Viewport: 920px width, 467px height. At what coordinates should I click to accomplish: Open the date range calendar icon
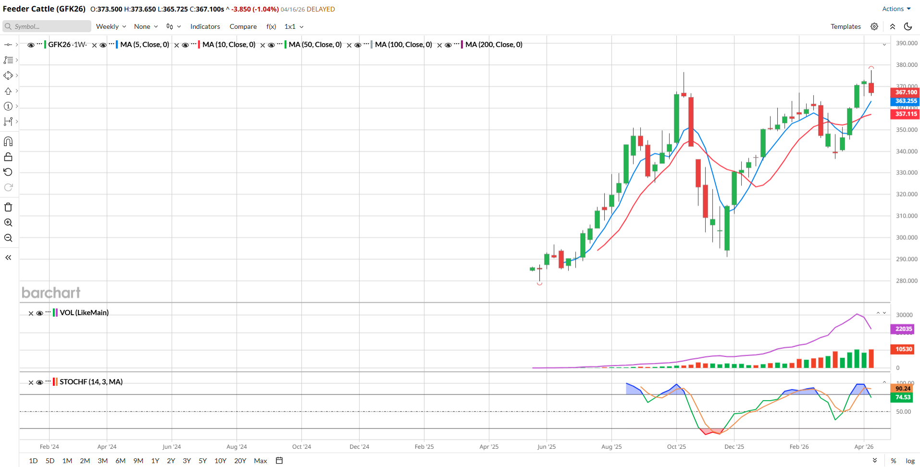tap(279, 460)
